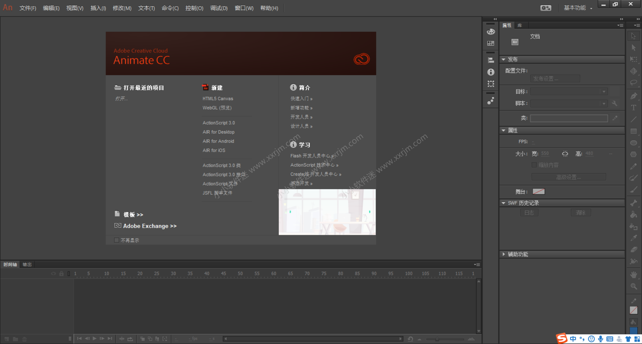
Task: Toggle the 缩放内容 checkbox
Action: tap(534, 165)
